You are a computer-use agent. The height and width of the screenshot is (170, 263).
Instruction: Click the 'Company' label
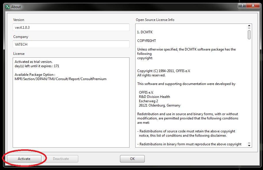click(x=21, y=37)
